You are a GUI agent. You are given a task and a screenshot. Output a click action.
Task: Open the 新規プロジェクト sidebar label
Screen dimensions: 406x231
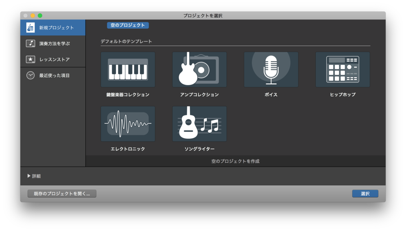[x=56, y=28]
